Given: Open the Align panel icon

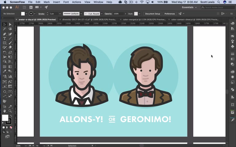Looking at the screenshot, I should pos(233,97).
